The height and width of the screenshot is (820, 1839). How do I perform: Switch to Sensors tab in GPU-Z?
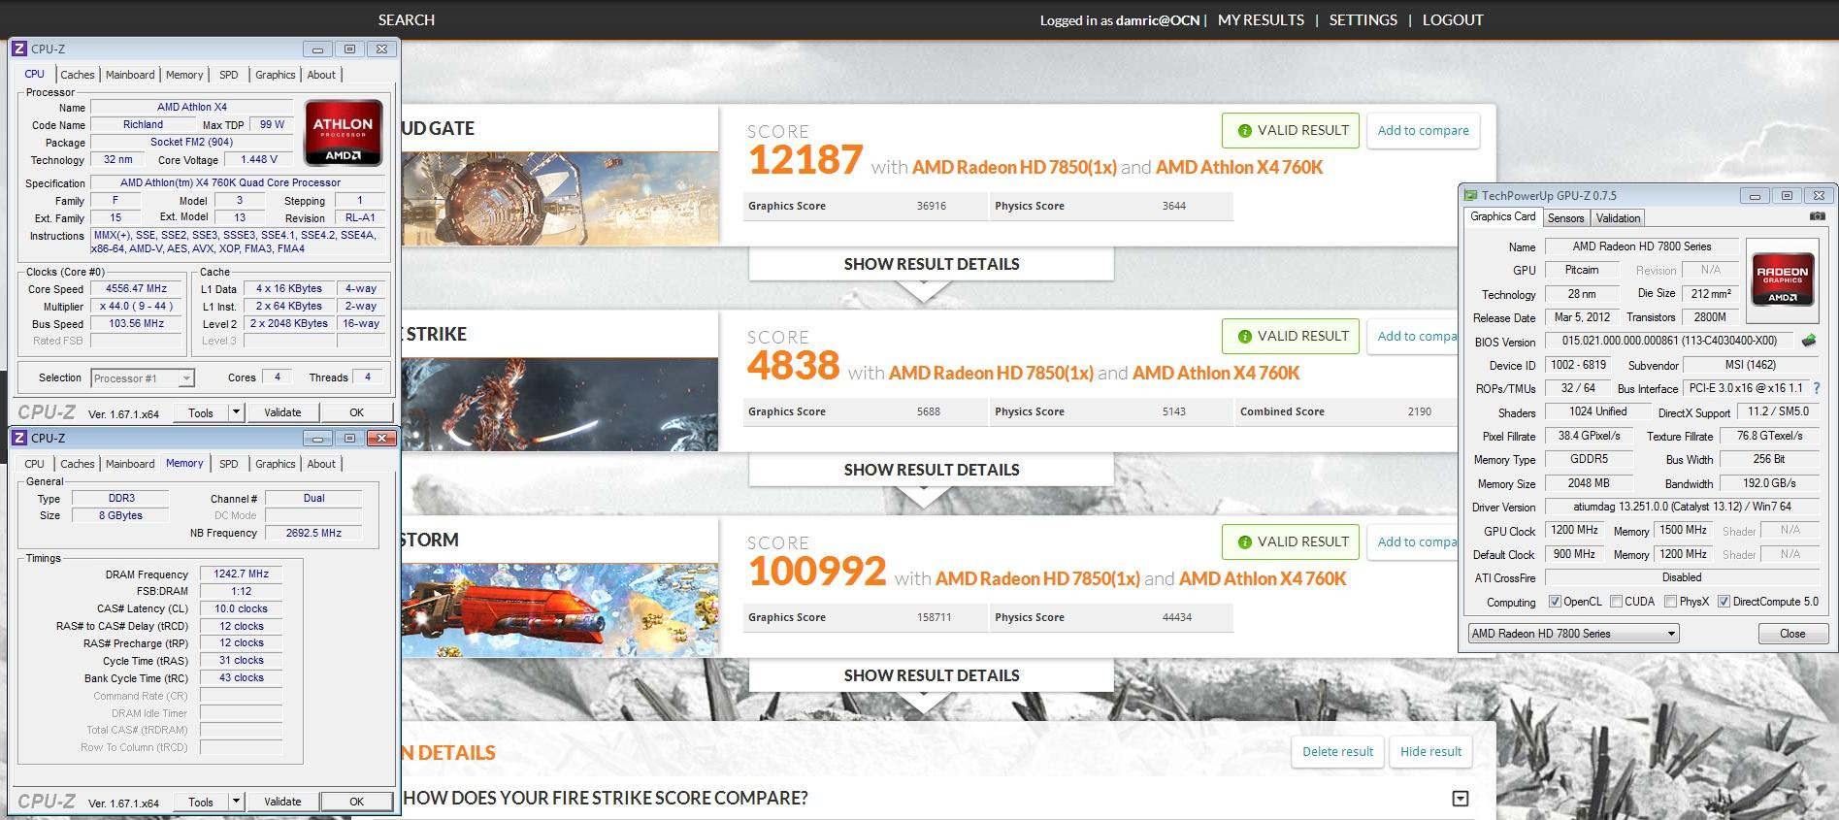click(x=1565, y=218)
